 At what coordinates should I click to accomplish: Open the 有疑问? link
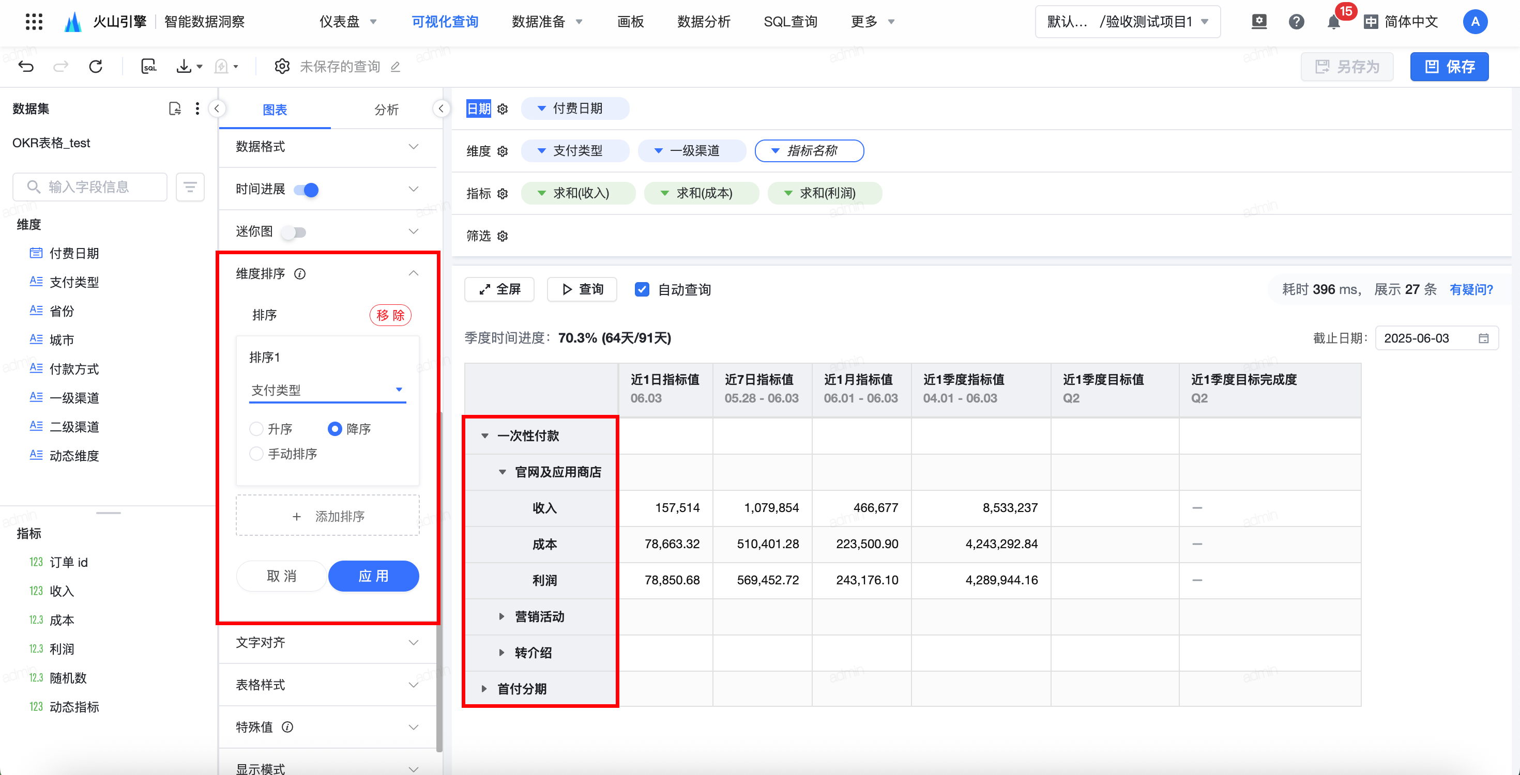click(x=1471, y=290)
